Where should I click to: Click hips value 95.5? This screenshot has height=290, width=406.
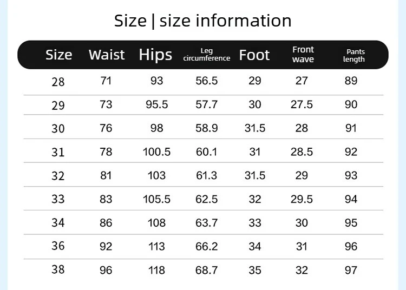point(156,104)
